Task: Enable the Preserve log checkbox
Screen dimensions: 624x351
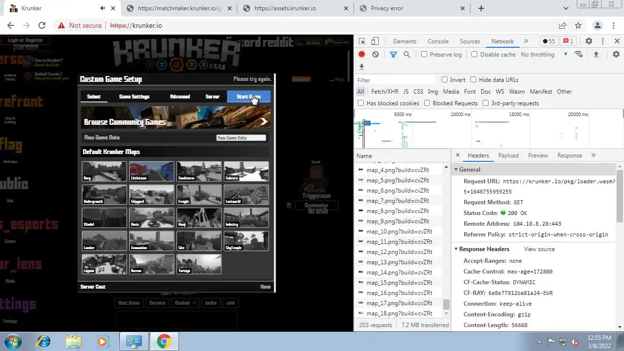Action: [424, 54]
